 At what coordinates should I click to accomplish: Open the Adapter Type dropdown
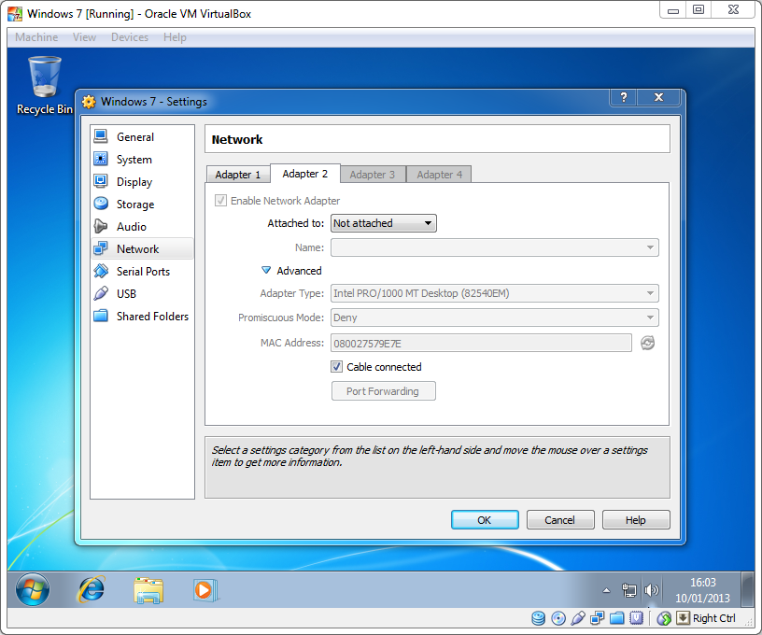click(x=495, y=293)
